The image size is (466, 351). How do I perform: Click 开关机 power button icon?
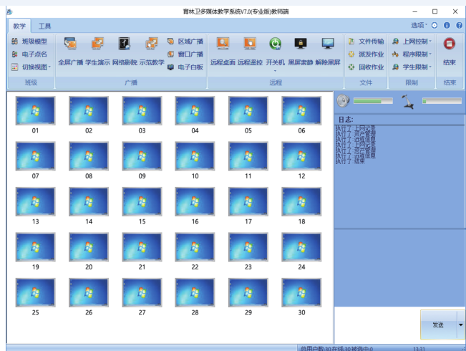[276, 44]
